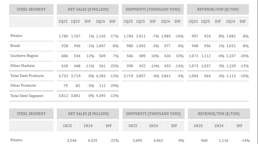Select the -29% Other Products change cell
The height and width of the screenshot is (144, 258).
pyautogui.click(x=114, y=86)
